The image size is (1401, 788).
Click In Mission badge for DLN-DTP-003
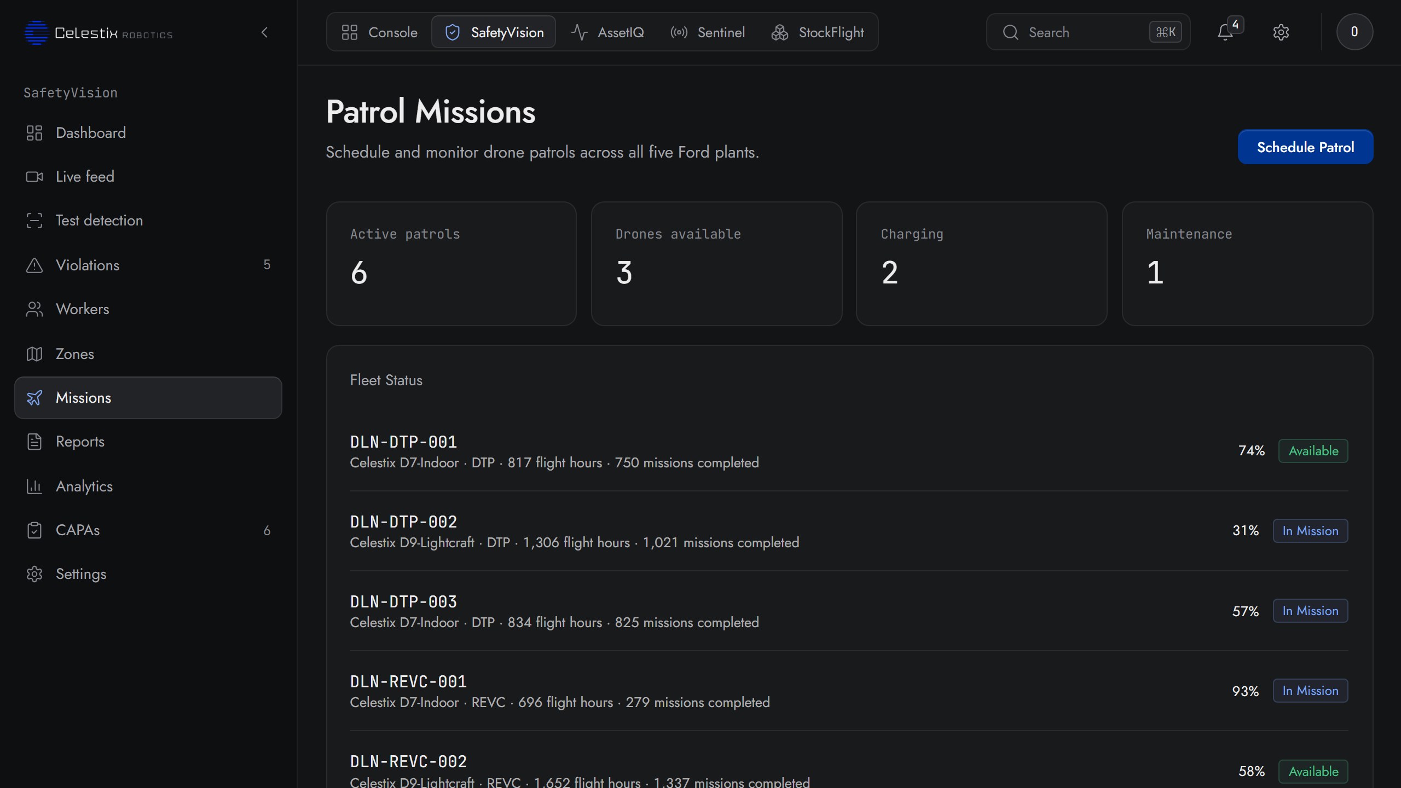[1310, 611]
